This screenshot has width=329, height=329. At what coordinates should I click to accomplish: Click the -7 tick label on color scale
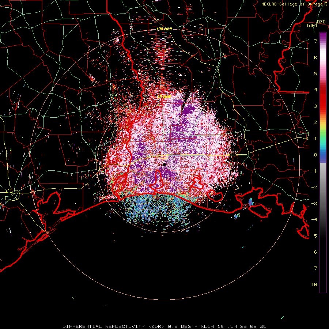coord(314,268)
